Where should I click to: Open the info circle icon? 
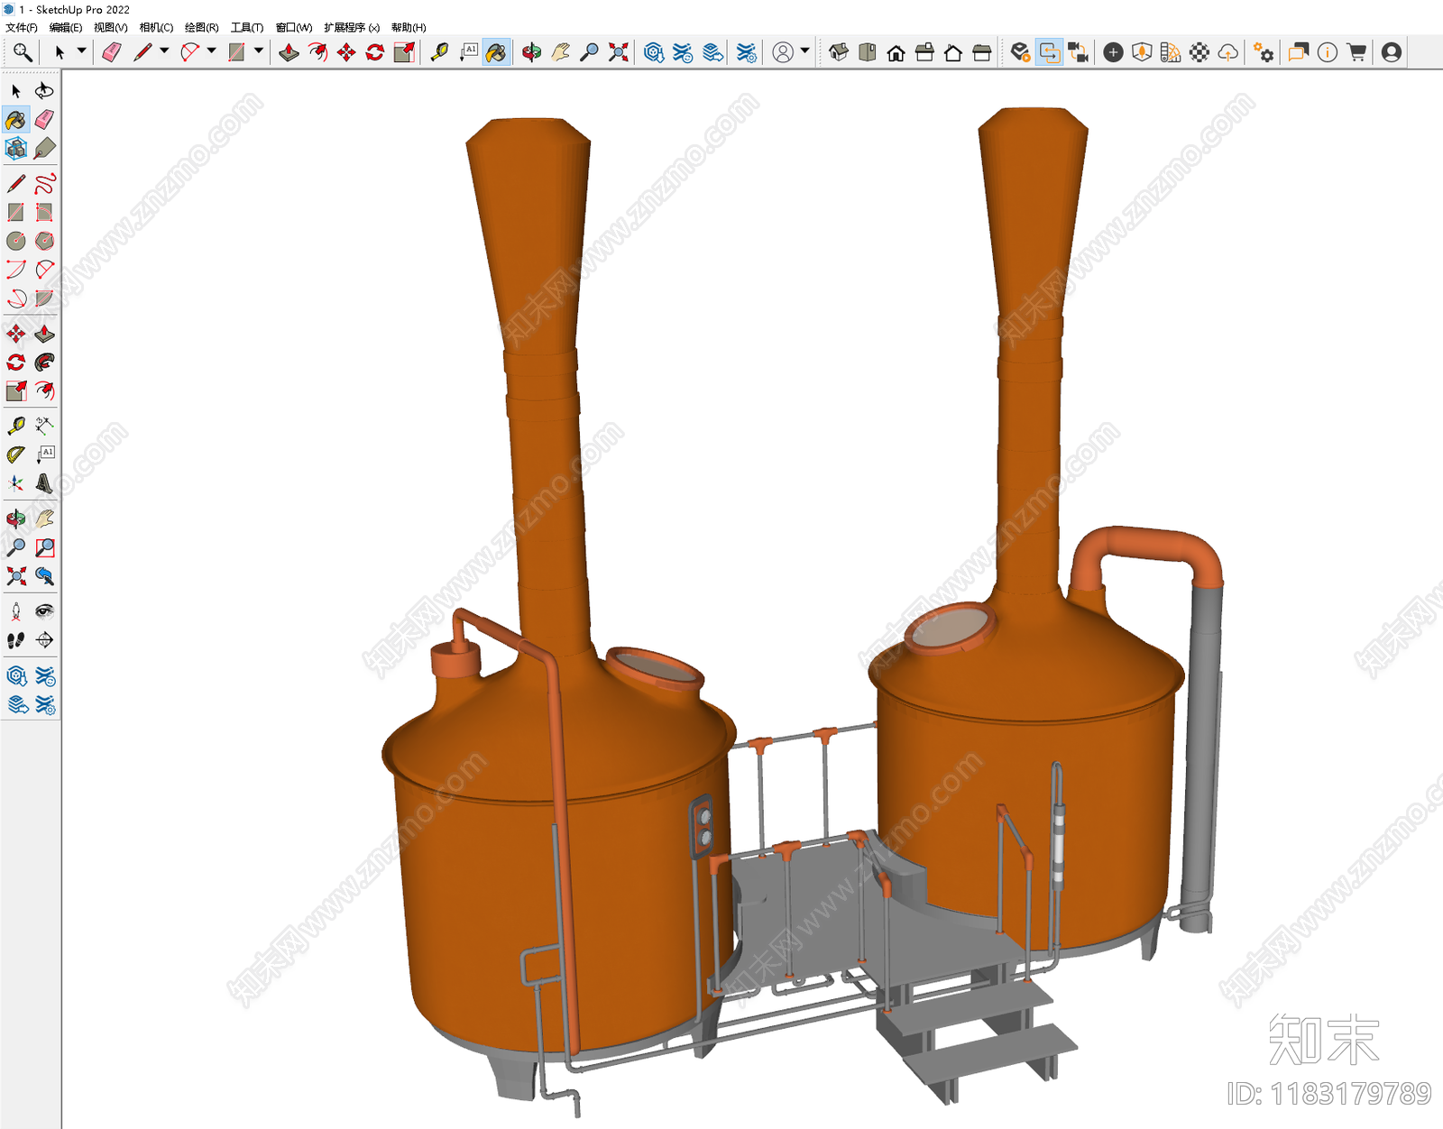point(1328,52)
